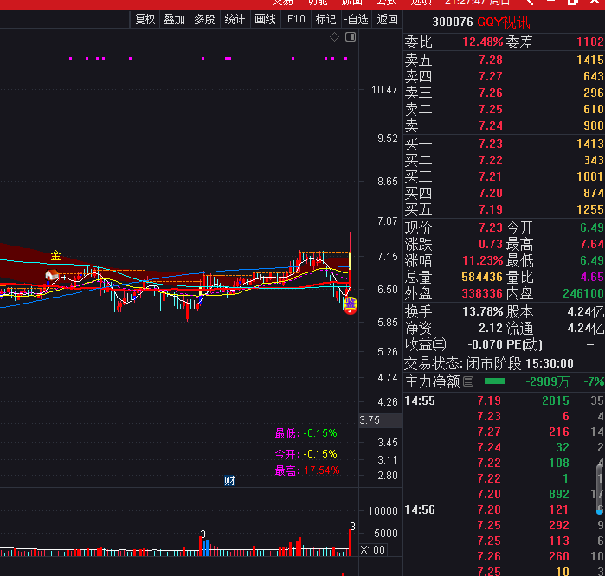605x576 pixels.
Task: Click the 金 golden cross chart marker
Action: coord(56,256)
